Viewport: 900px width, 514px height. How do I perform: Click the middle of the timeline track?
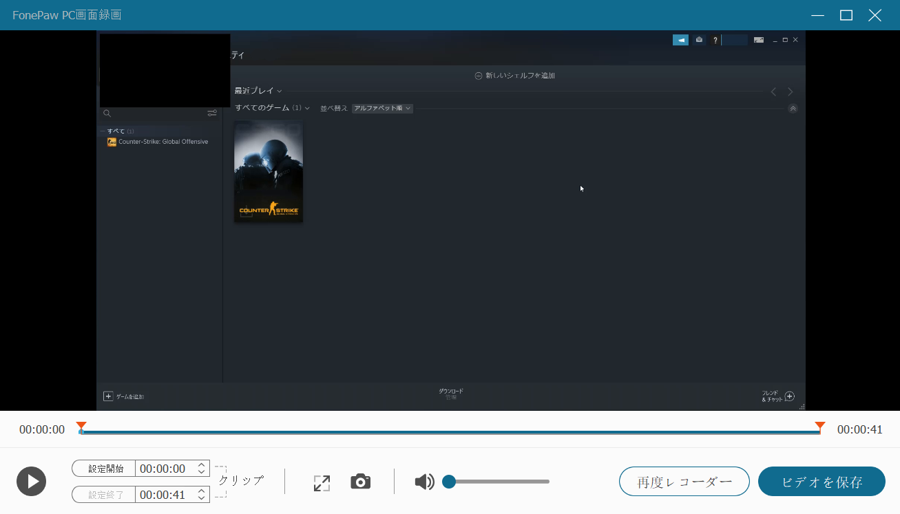tap(450, 433)
